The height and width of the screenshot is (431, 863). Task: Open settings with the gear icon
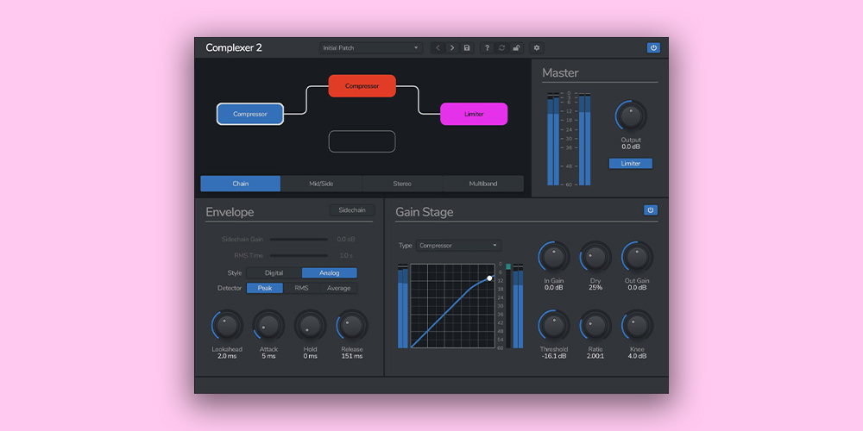pyautogui.click(x=537, y=48)
